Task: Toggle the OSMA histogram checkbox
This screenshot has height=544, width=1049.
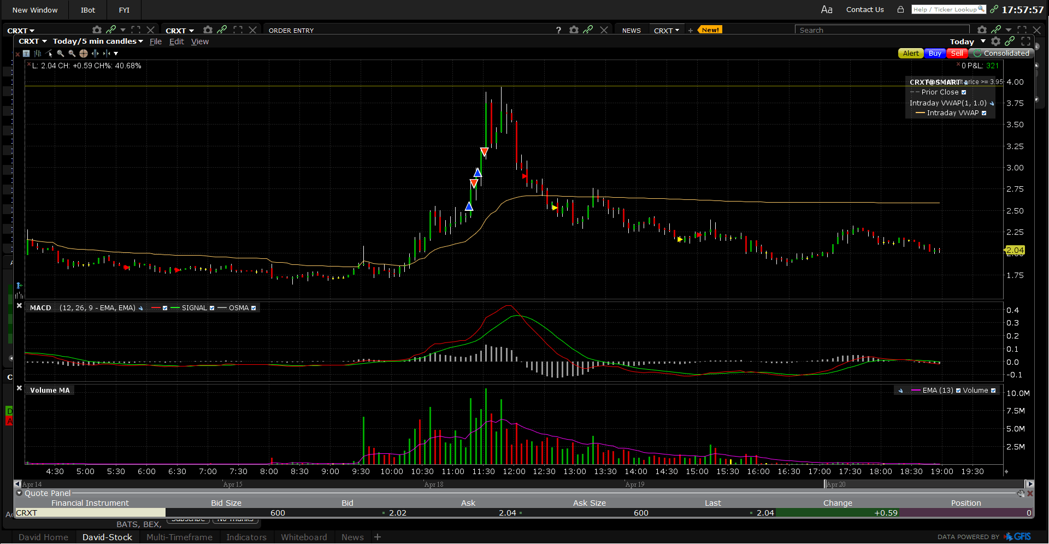Action: [x=254, y=308]
